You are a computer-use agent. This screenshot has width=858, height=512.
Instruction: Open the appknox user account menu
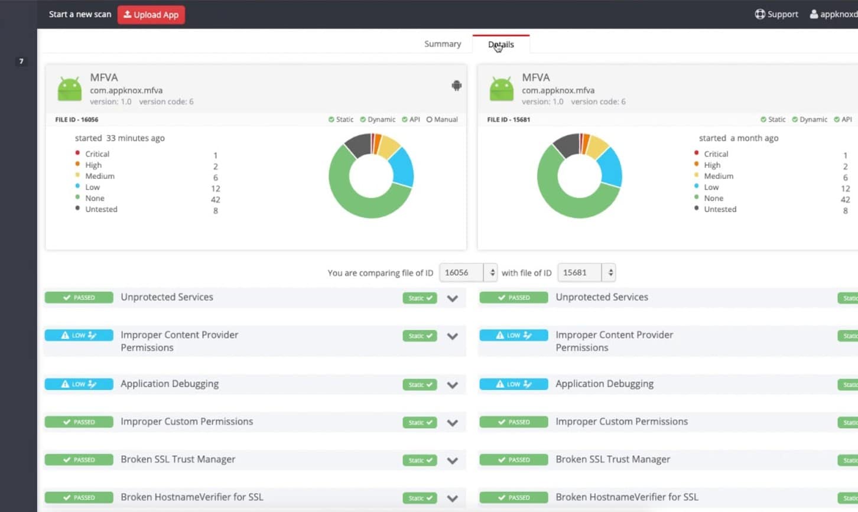(833, 14)
